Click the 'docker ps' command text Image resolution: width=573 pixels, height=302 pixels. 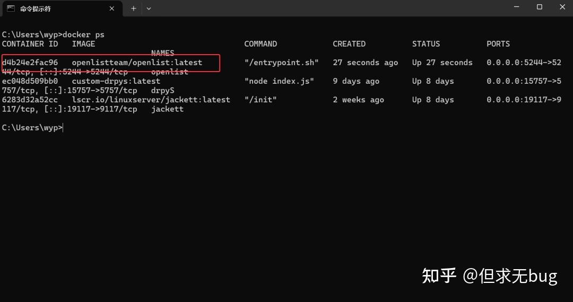[83, 34]
